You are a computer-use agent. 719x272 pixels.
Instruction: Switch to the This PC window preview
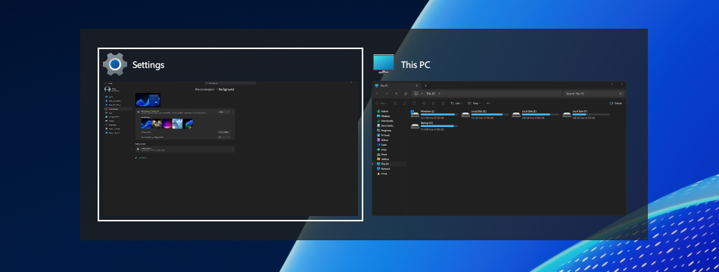[499, 148]
